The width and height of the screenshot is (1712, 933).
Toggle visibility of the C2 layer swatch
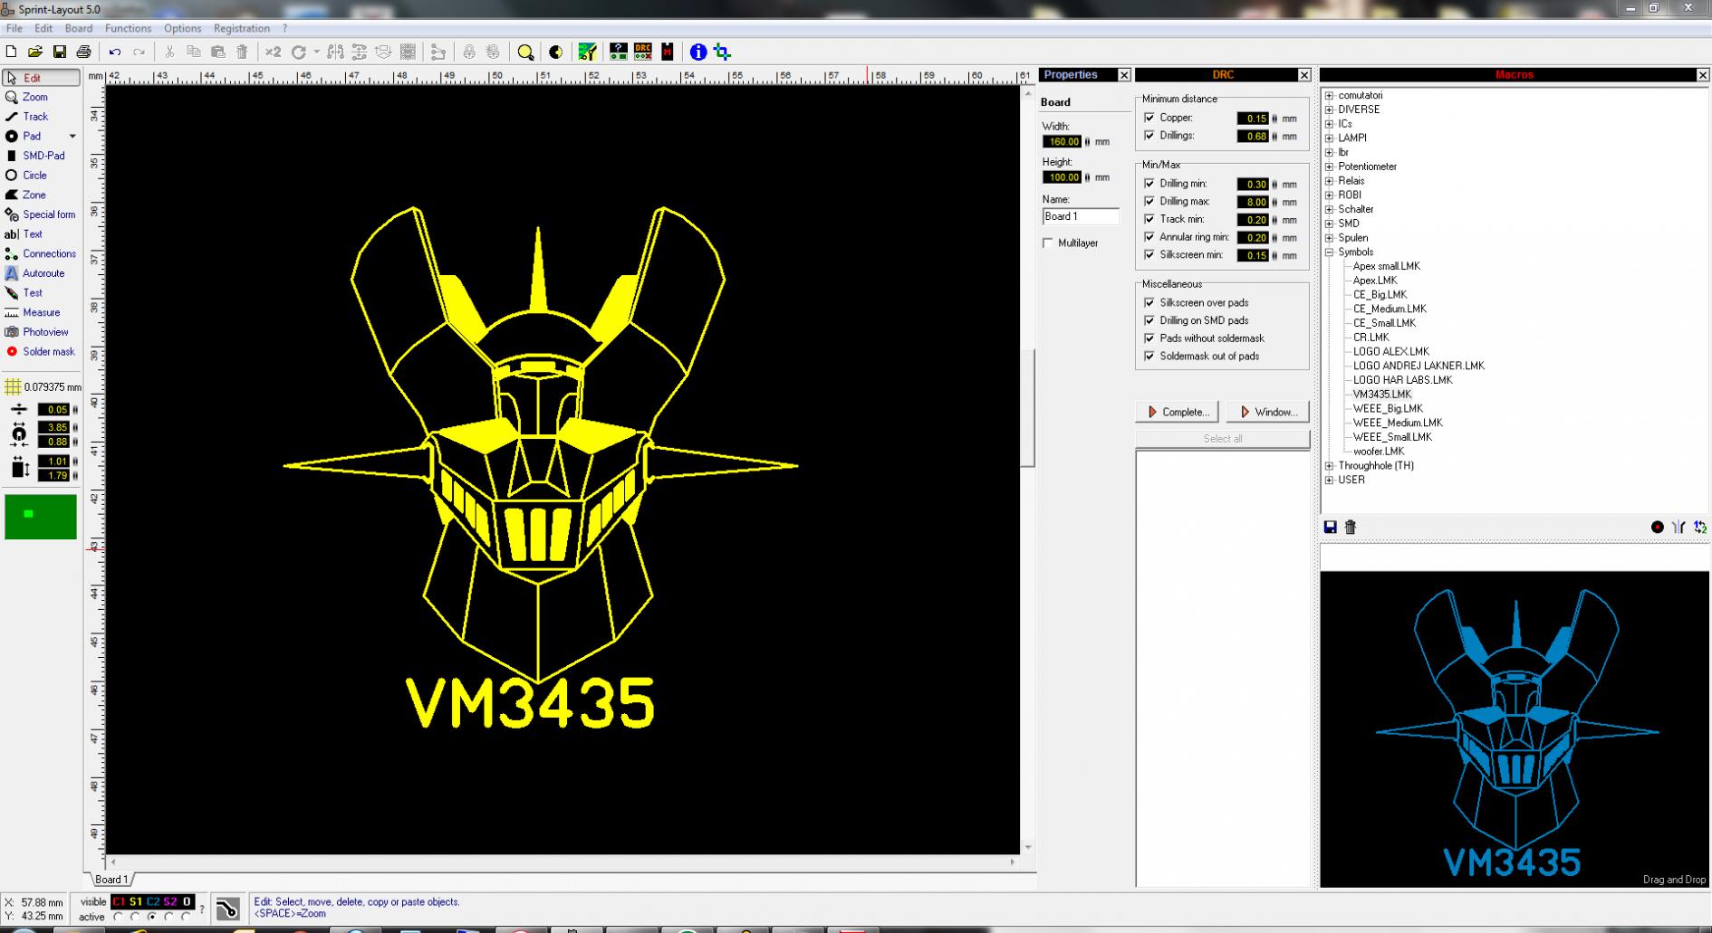[x=153, y=901]
